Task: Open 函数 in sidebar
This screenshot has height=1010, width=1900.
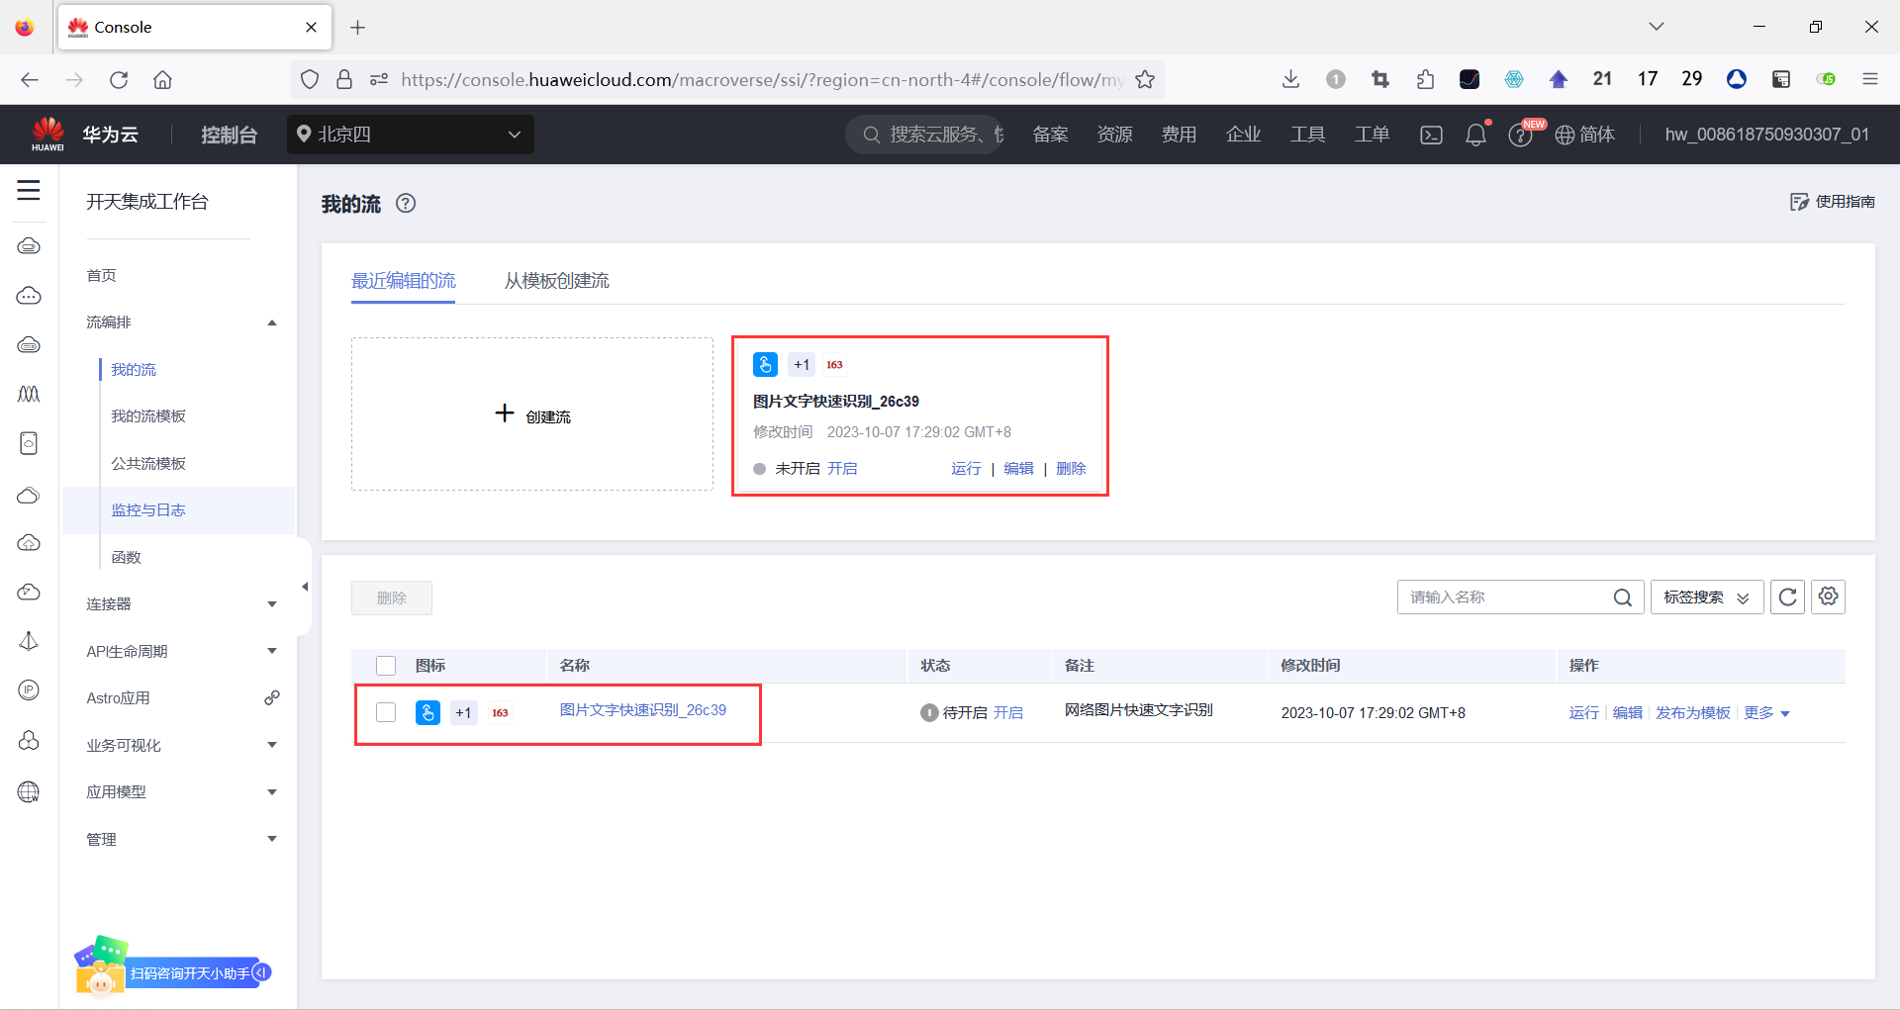Action: click(x=126, y=557)
